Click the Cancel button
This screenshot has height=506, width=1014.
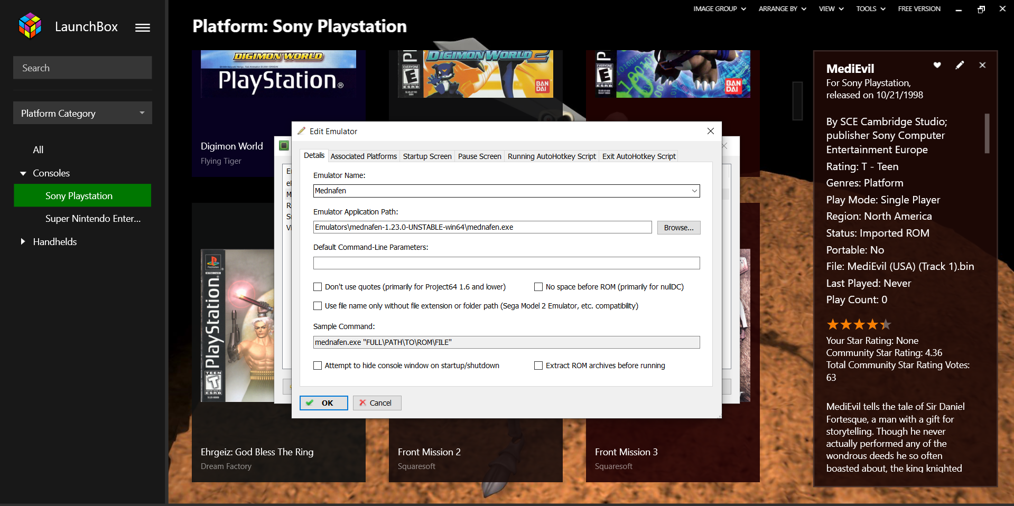tap(377, 403)
